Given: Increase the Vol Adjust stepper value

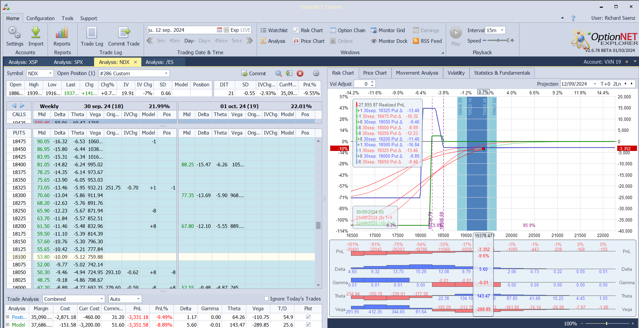Looking at the screenshot, I should point(372,82).
